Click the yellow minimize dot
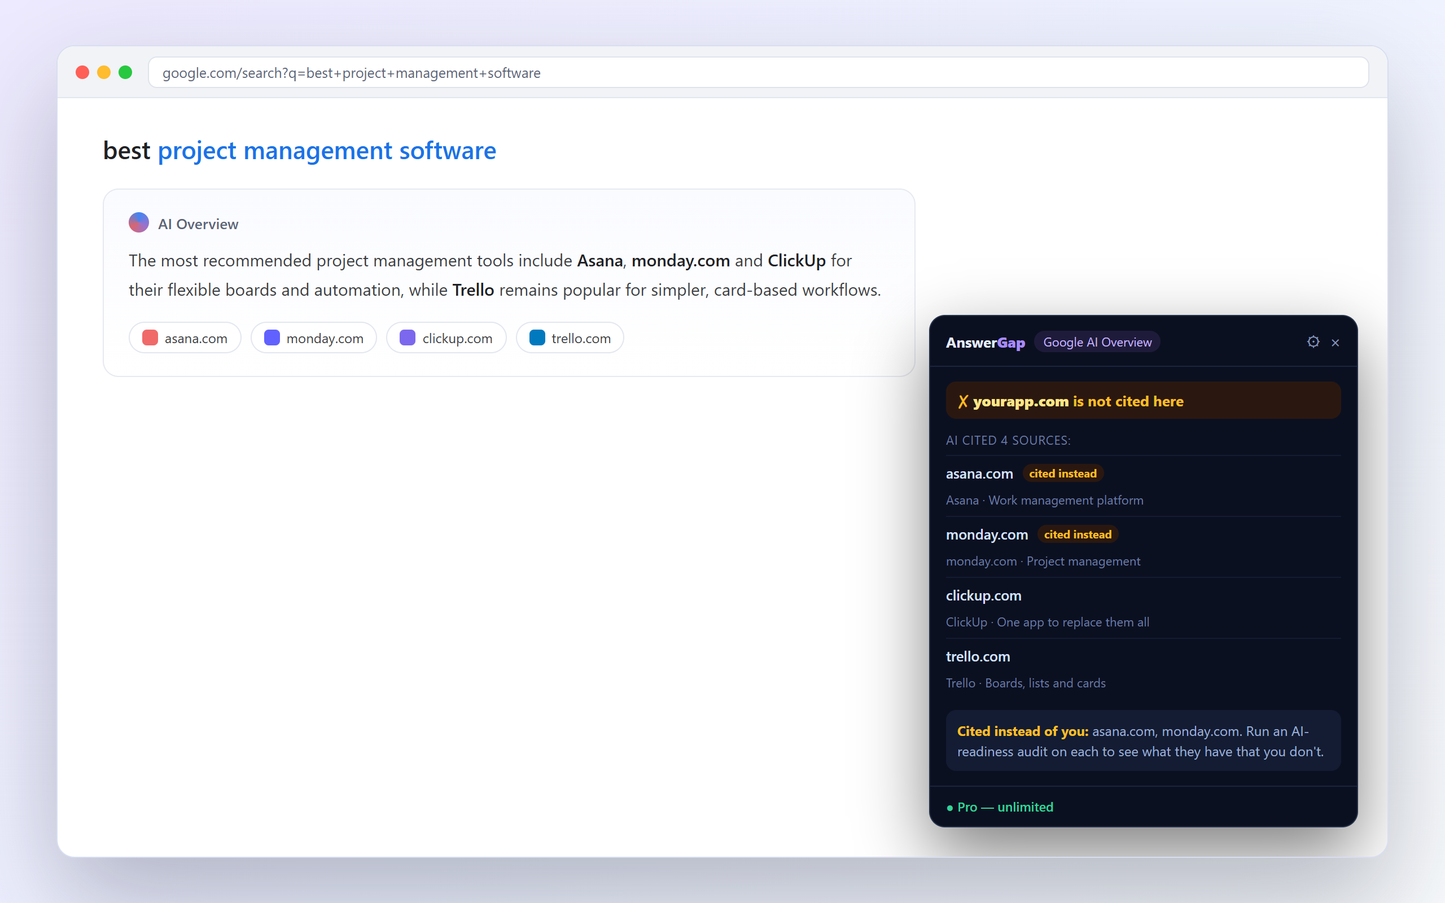 104,72
